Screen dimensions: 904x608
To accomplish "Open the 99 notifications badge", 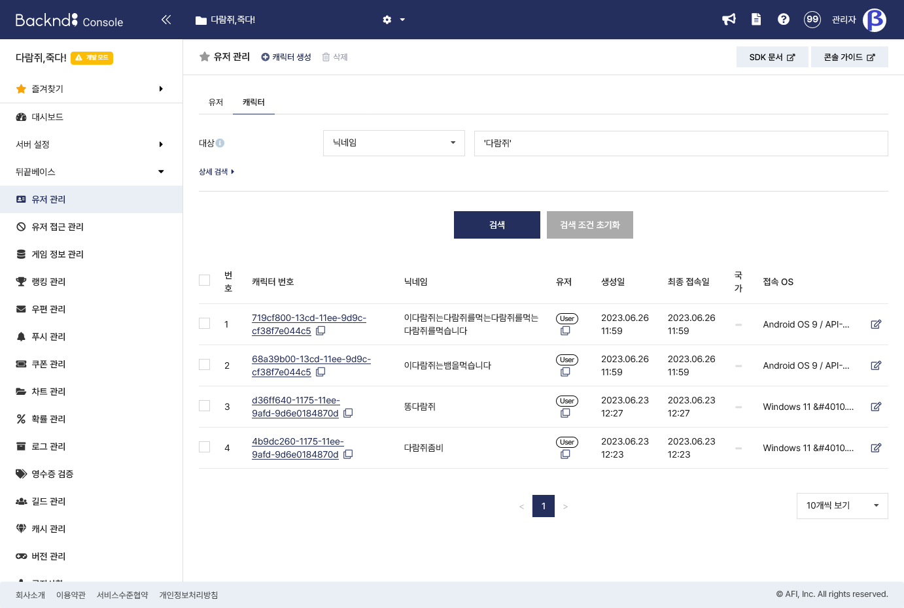I will (812, 20).
